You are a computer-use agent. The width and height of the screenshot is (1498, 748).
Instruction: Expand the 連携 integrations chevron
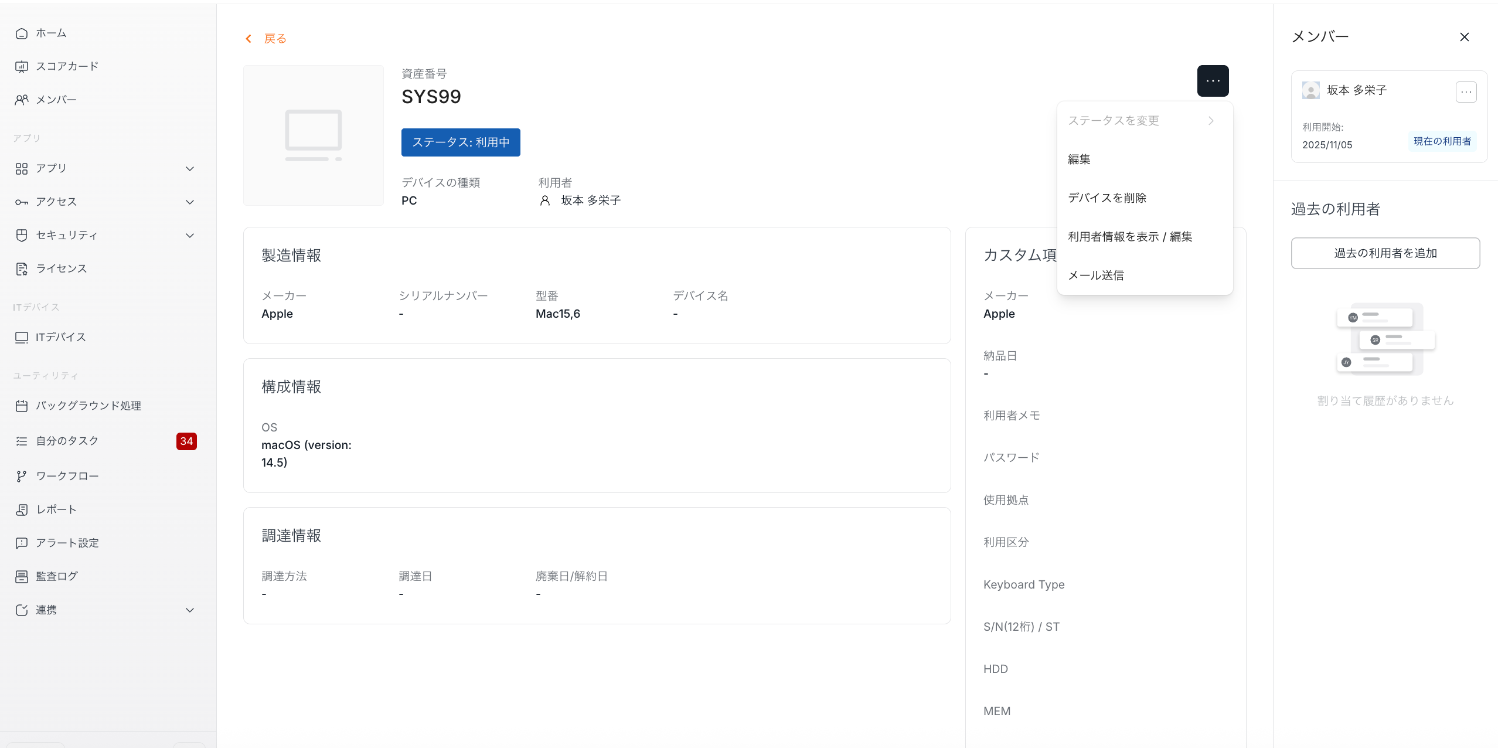[190, 610]
